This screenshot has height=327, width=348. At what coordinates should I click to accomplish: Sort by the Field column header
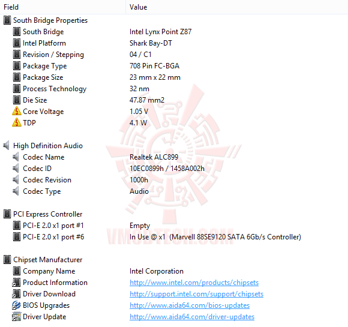click(63, 7)
